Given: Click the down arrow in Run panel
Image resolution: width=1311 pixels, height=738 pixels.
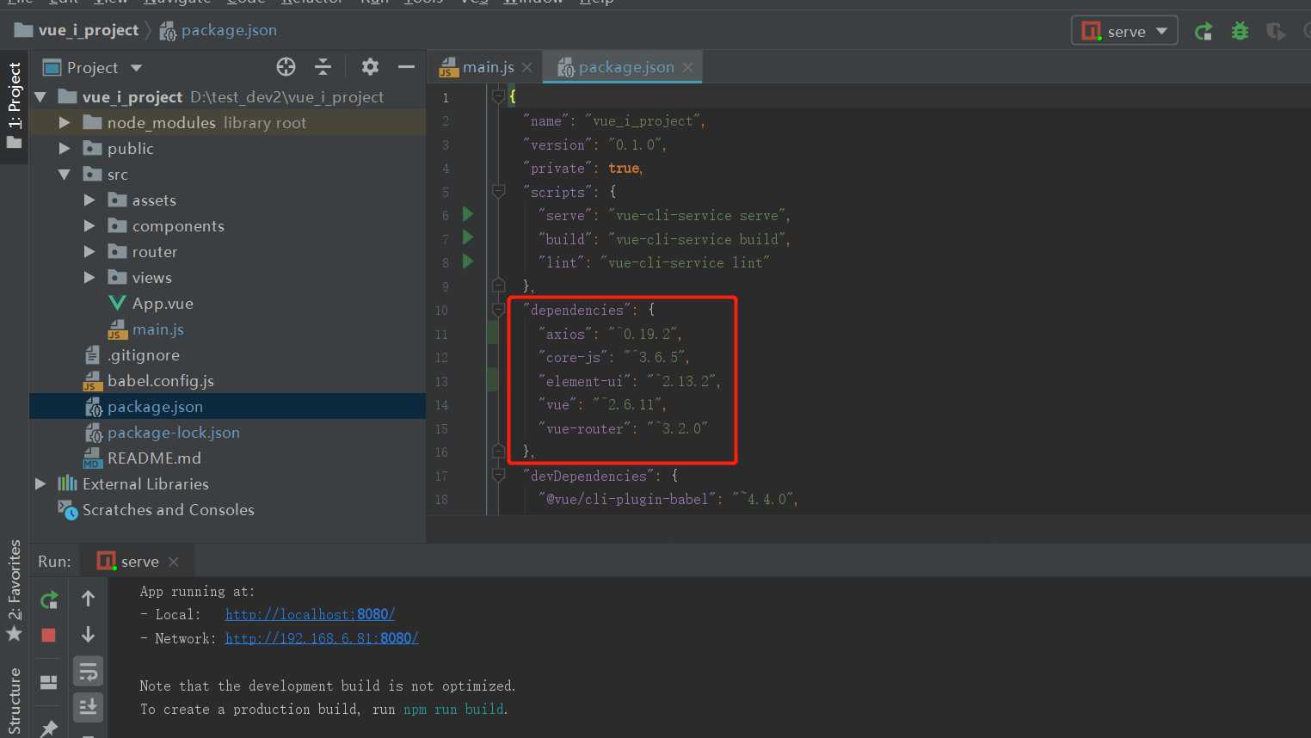Looking at the screenshot, I should [x=88, y=635].
